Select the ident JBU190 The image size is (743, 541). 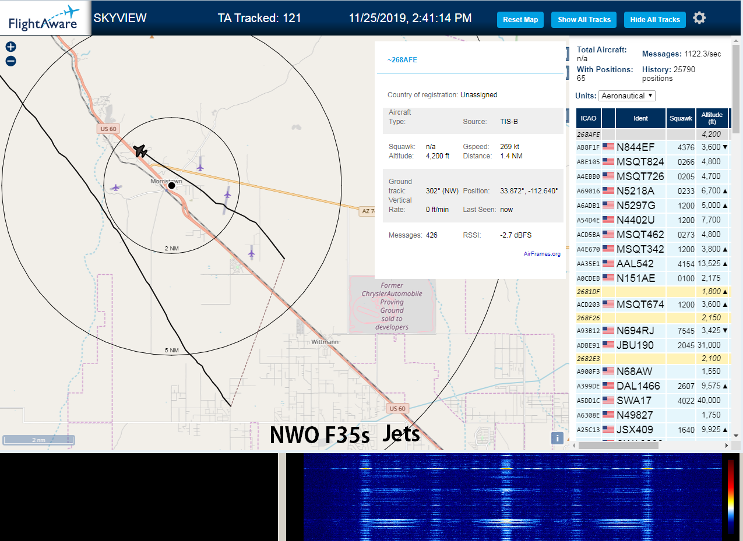pyautogui.click(x=636, y=345)
